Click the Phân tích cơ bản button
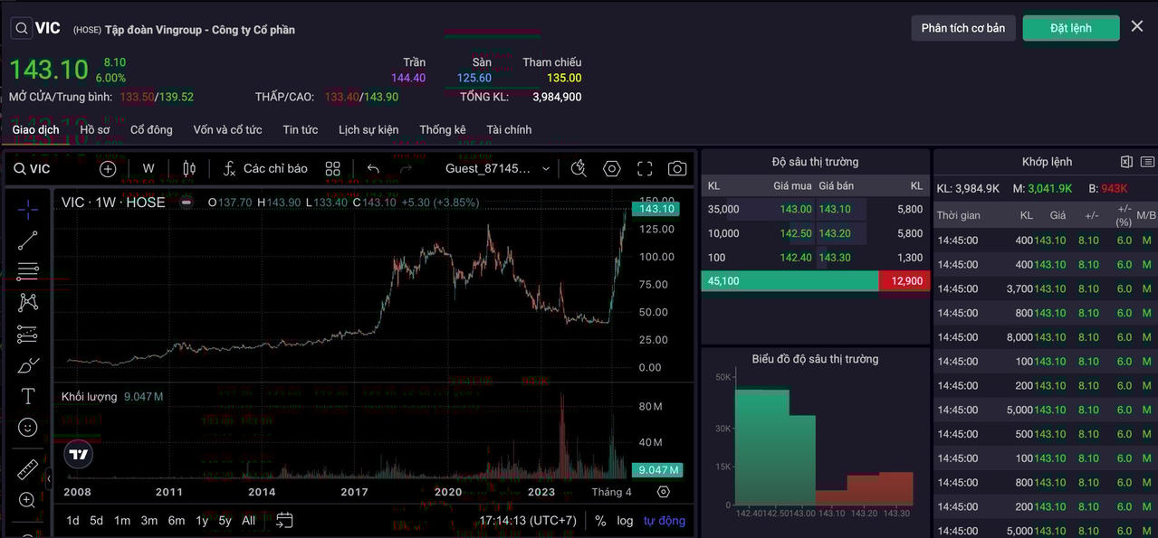 pos(962,28)
